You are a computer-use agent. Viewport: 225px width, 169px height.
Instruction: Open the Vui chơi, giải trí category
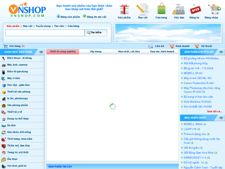click(17, 166)
